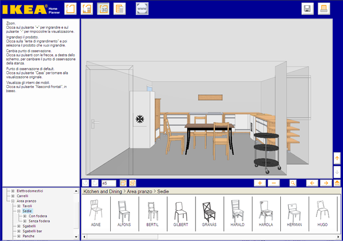Expand the Senza fodera tree node
This screenshot has width=343, height=241.
(24, 221)
